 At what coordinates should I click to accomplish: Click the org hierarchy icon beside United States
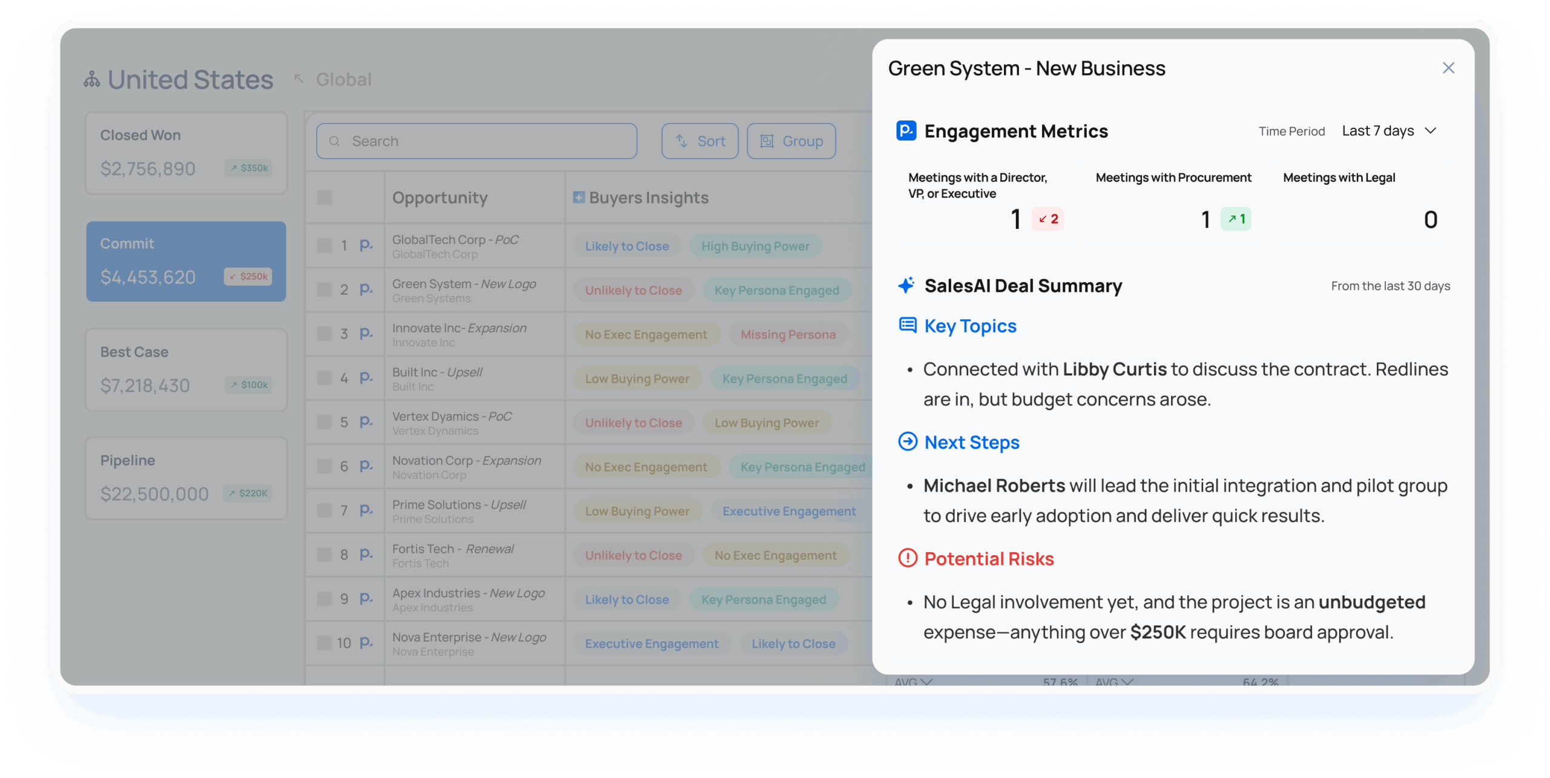92,79
